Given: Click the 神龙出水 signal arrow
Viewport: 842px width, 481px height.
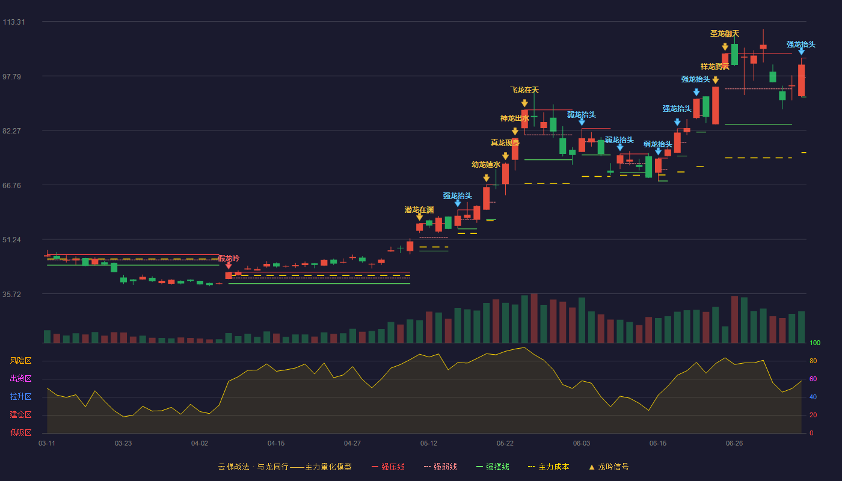Looking at the screenshot, I should click(515, 132).
